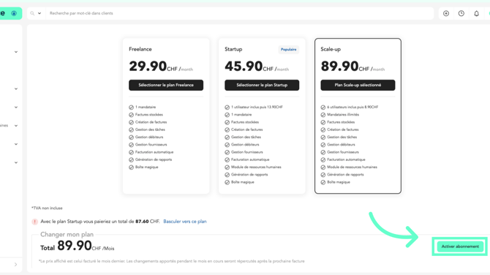
Task: Click the Freelance card title
Action: 140,50
